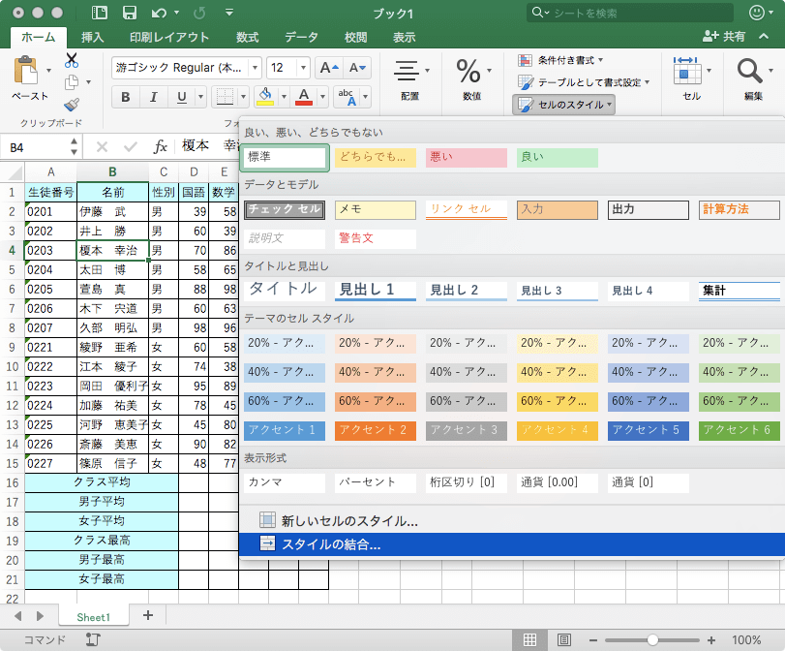This screenshot has height=651, width=785.
Task: Click the zoom in plus button
Action: 711,640
